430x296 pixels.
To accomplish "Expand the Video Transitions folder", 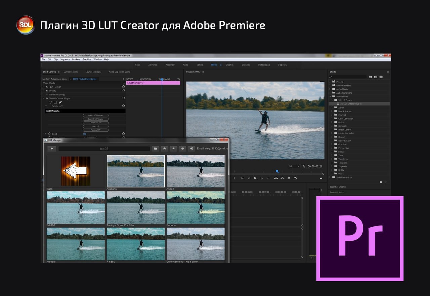I will (x=330, y=177).
